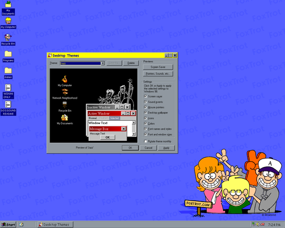
Task: Toggle the Colors checkbox
Action: pos(145,123)
